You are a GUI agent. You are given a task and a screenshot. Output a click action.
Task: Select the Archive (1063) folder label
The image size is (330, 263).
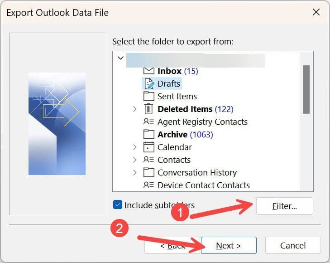[x=185, y=135]
